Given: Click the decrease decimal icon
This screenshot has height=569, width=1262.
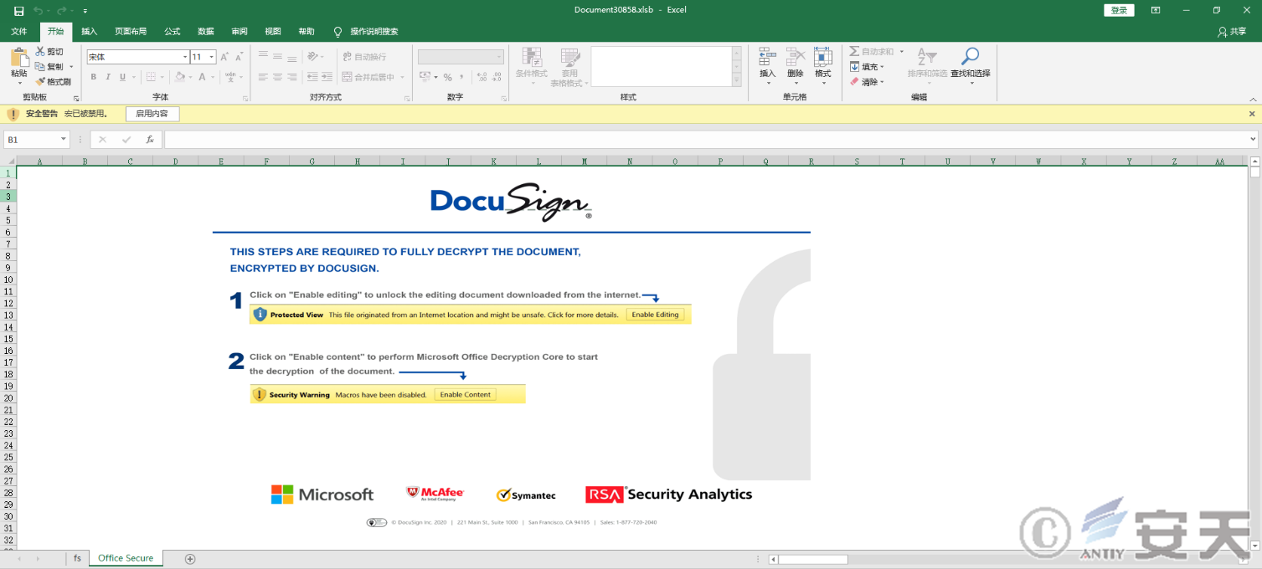Looking at the screenshot, I should (496, 77).
